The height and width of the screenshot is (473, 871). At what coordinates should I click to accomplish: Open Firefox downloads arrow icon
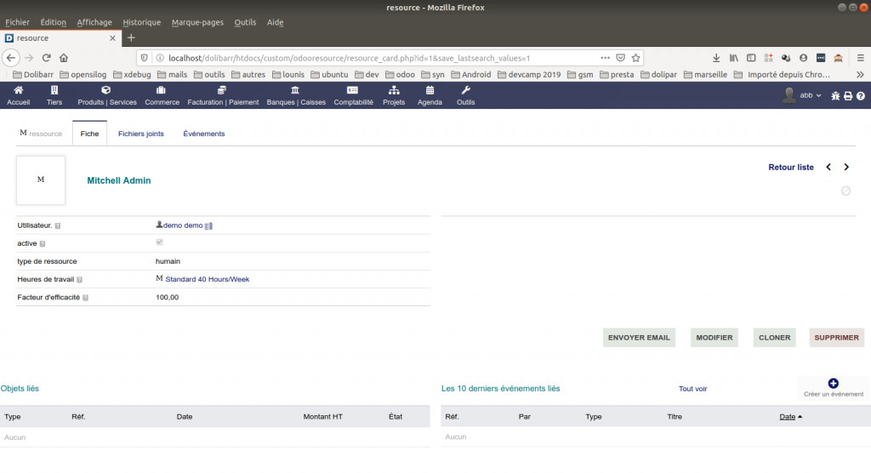[x=716, y=58]
